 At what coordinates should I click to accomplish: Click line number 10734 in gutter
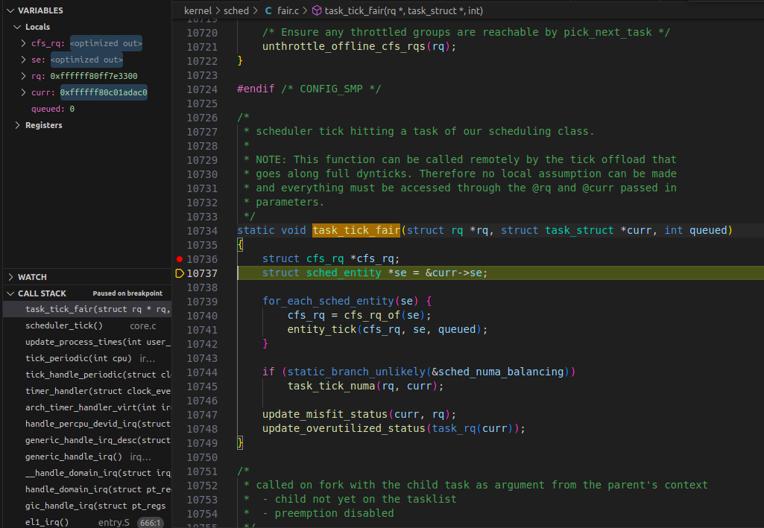click(x=202, y=231)
